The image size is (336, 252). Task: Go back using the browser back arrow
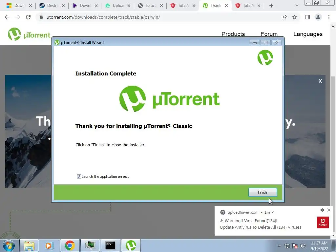(x=7, y=17)
